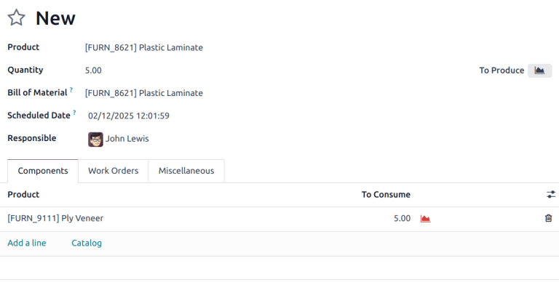Open the To Produce forecast chart icon
559x282 pixels.
click(539, 70)
